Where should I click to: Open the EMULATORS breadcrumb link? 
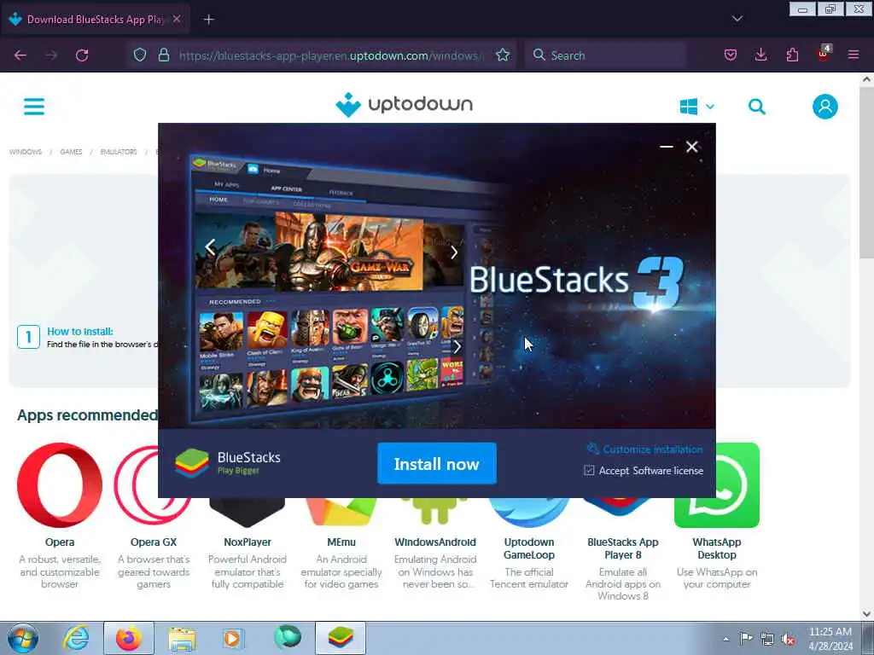(x=118, y=152)
